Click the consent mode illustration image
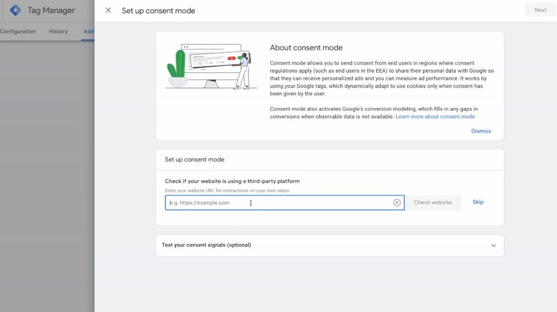The height and width of the screenshot is (312, 557). [211, 67]
